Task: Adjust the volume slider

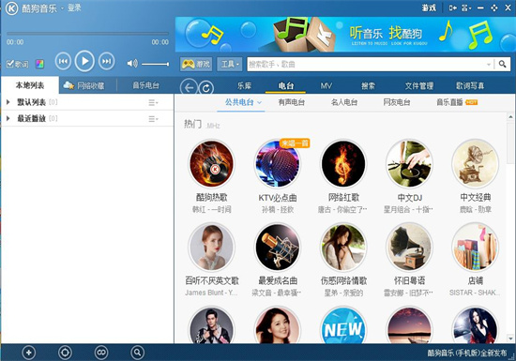Action: click(x=156, y=64)
